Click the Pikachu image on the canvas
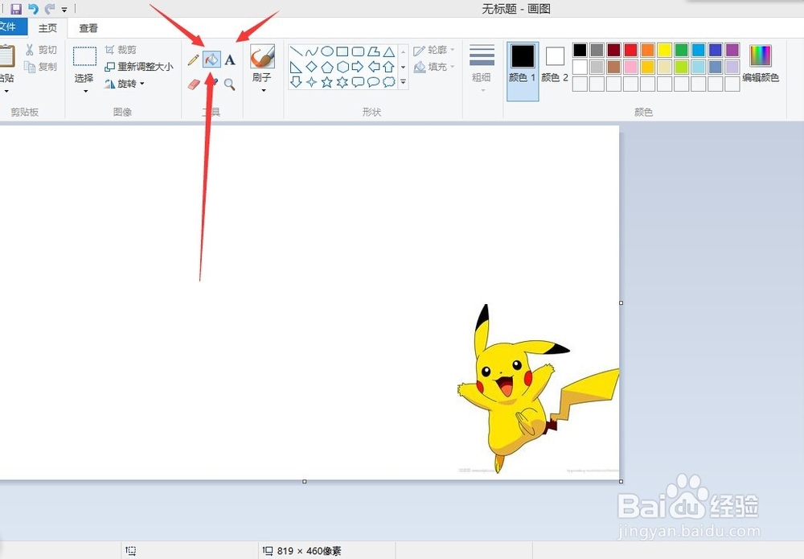Screen dimensions: 804x559 pyautogui.click(x=537, y=388)
